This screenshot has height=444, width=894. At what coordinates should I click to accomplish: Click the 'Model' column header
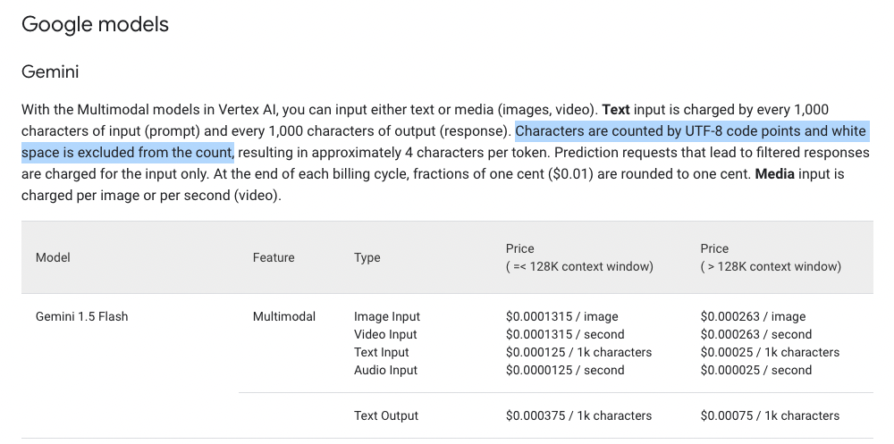tap(53, 257)
